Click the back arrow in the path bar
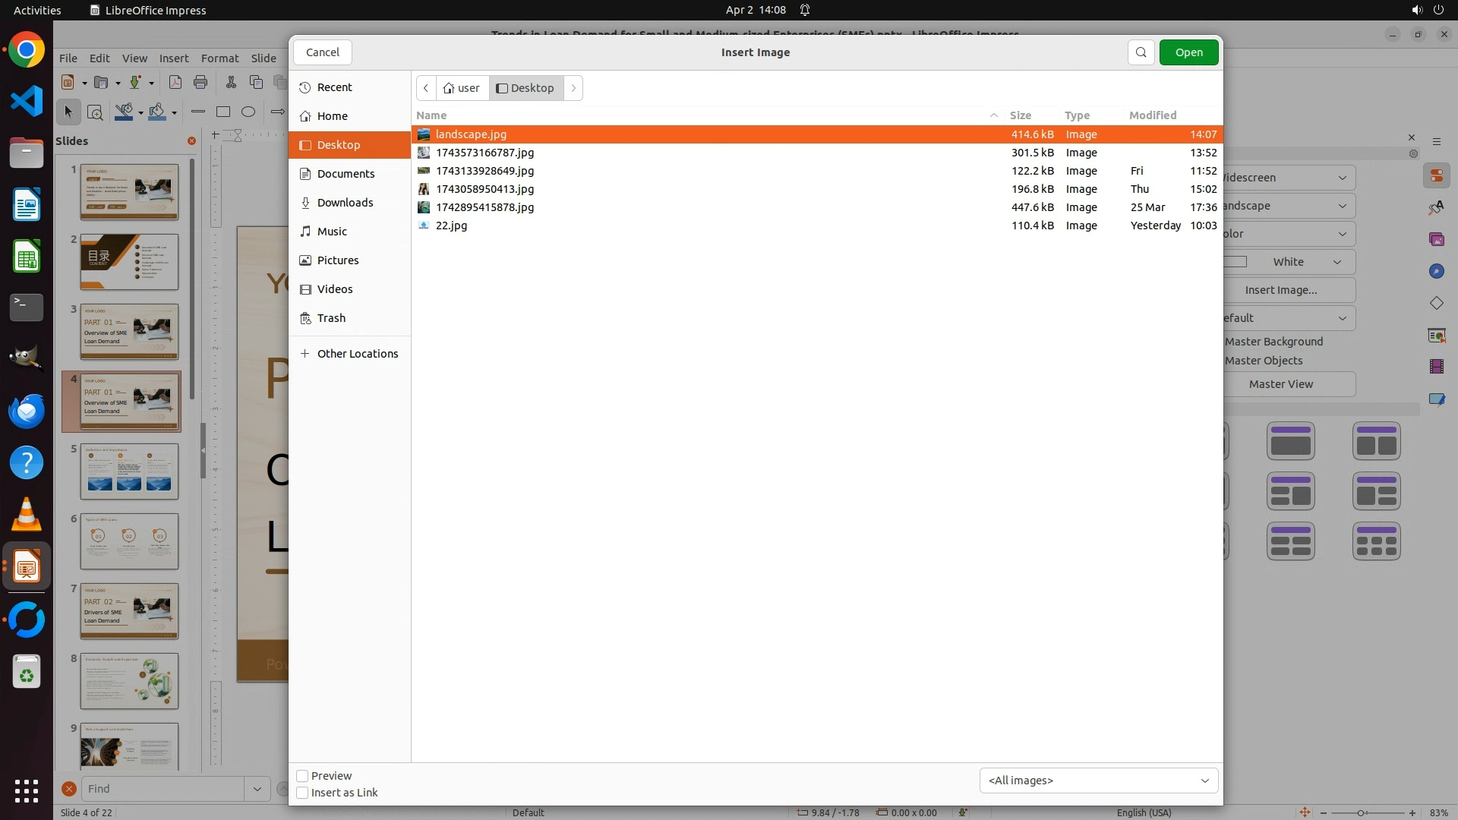 pos(426,88)
